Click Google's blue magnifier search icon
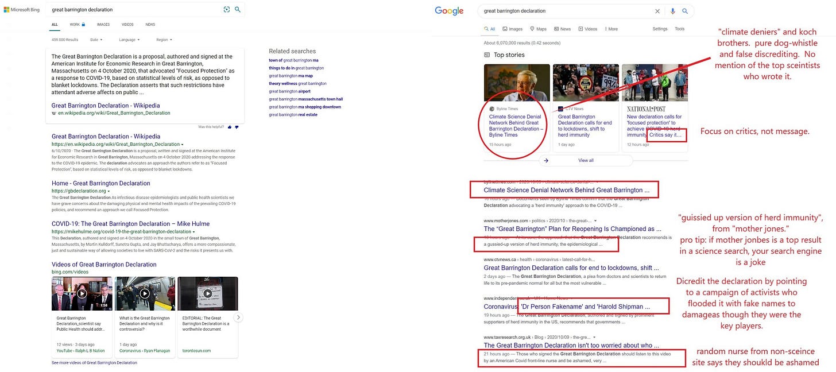836x372 pixels. [685, 11]
